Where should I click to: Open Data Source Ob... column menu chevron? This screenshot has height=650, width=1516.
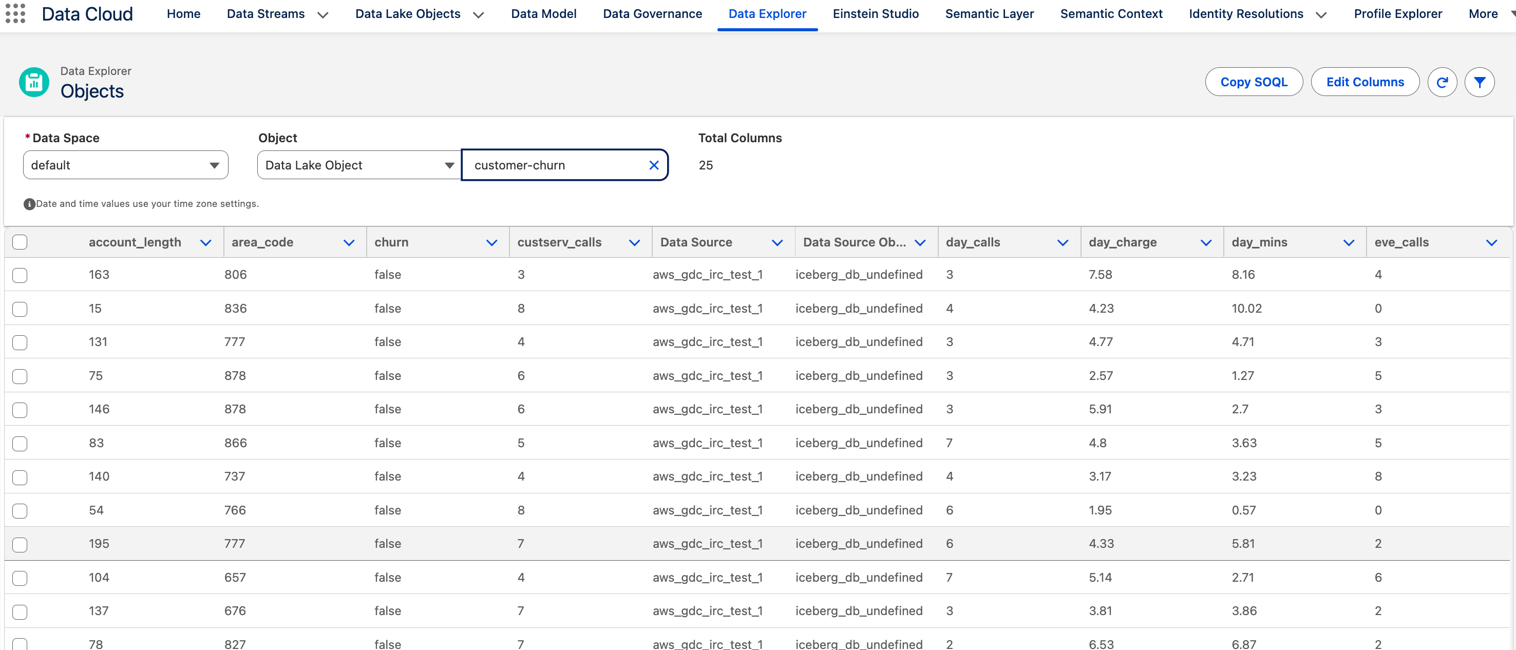click(x=920, y=243)
